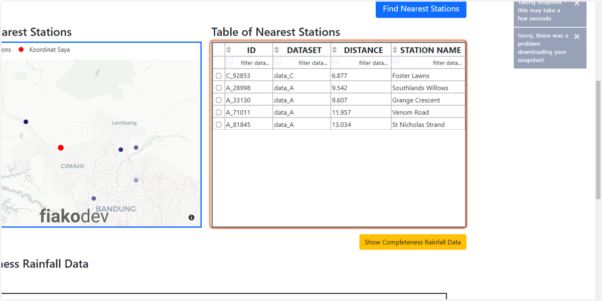Image resolution: width=602 pixels, height=301 pixels.
Task: Select the ID cell A_28998
Action: (x=249, y=88)
